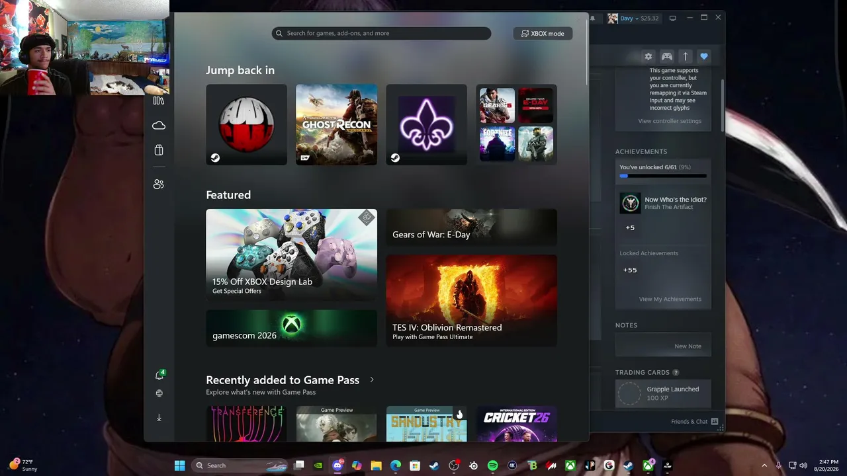
Task: Open Discord from the taskbar
Action: 337,465
